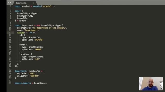Screen dimensions: 165x92
Task: Click GraphQLString on line 5
Action: 24,16
